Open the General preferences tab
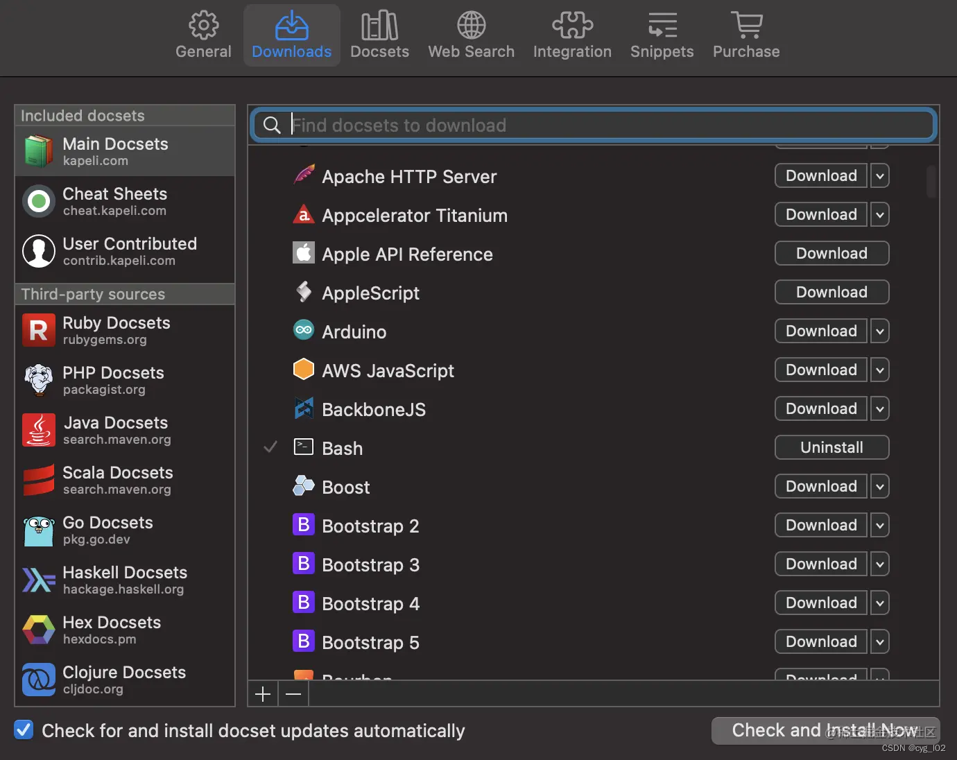This screenshot has width=957, height=760. point(203,35)
